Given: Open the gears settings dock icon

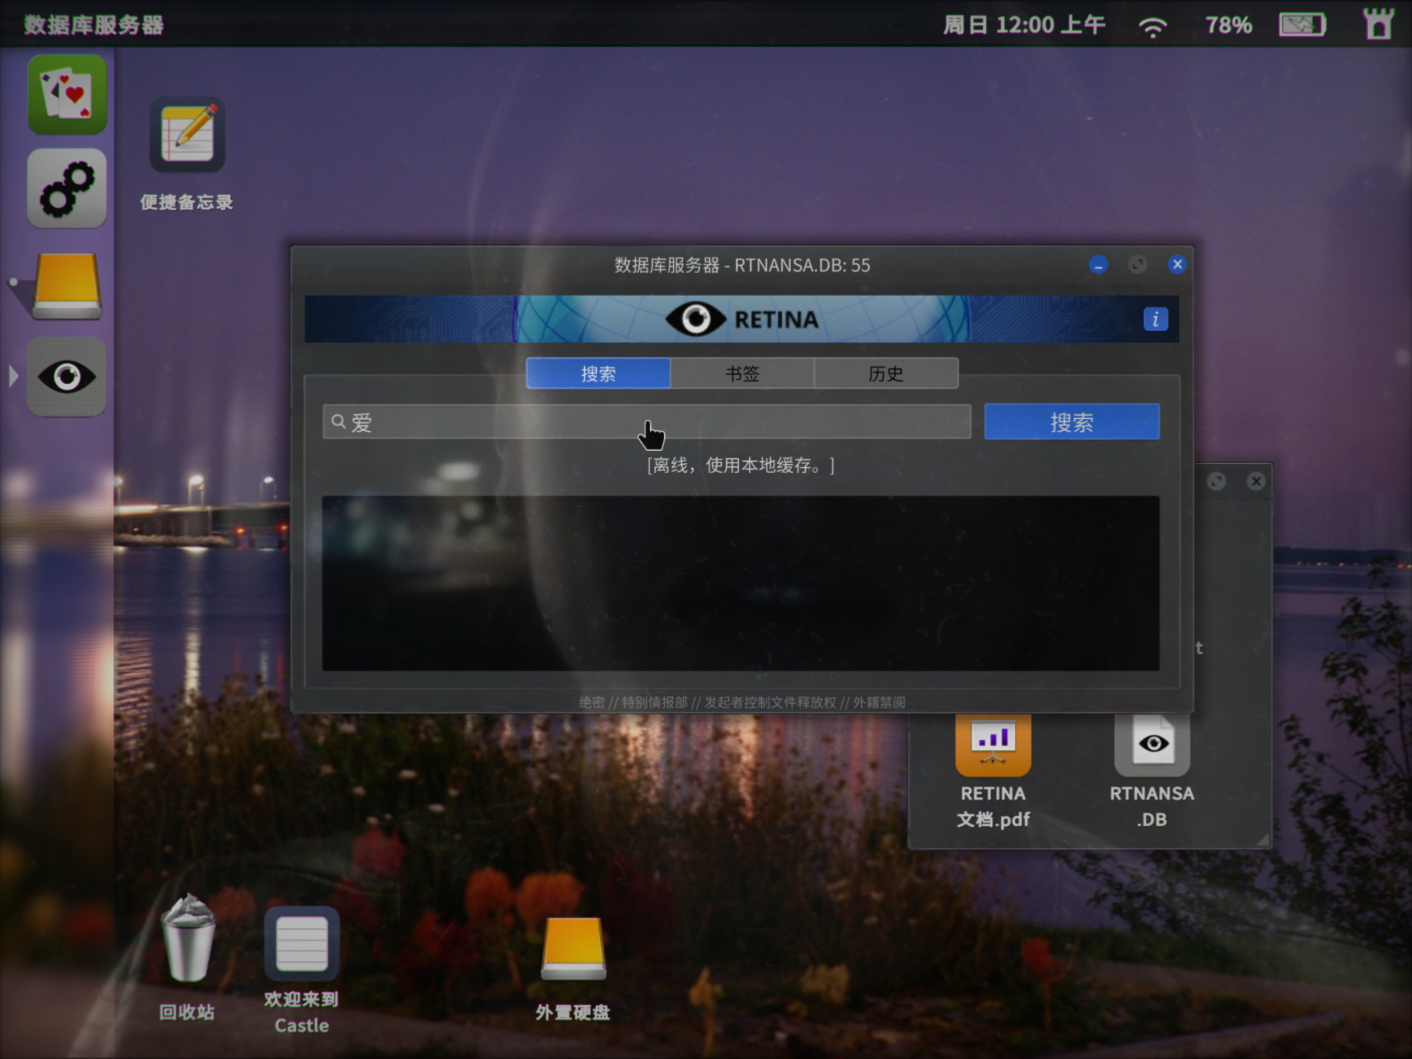Looking at the screenshot, I should [x=67, y=188].
